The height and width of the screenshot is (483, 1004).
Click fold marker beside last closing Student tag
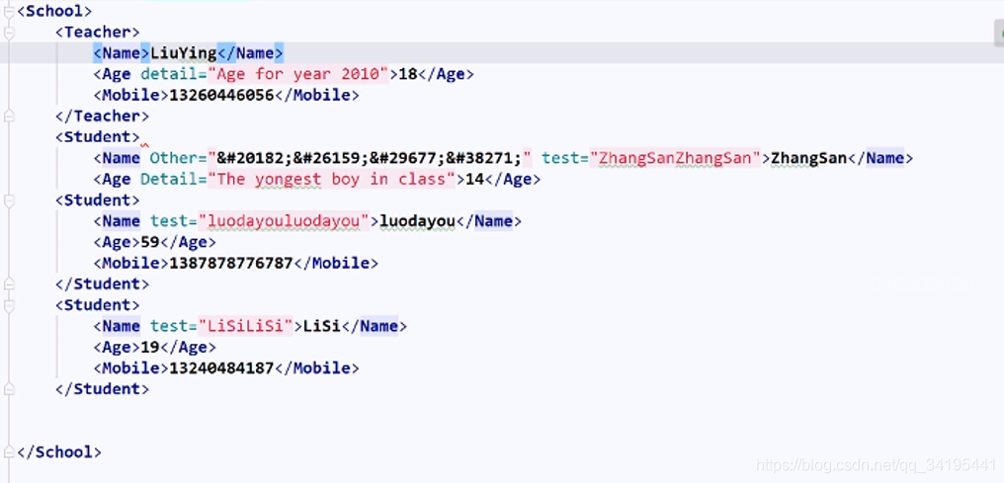tap(8, 388)
